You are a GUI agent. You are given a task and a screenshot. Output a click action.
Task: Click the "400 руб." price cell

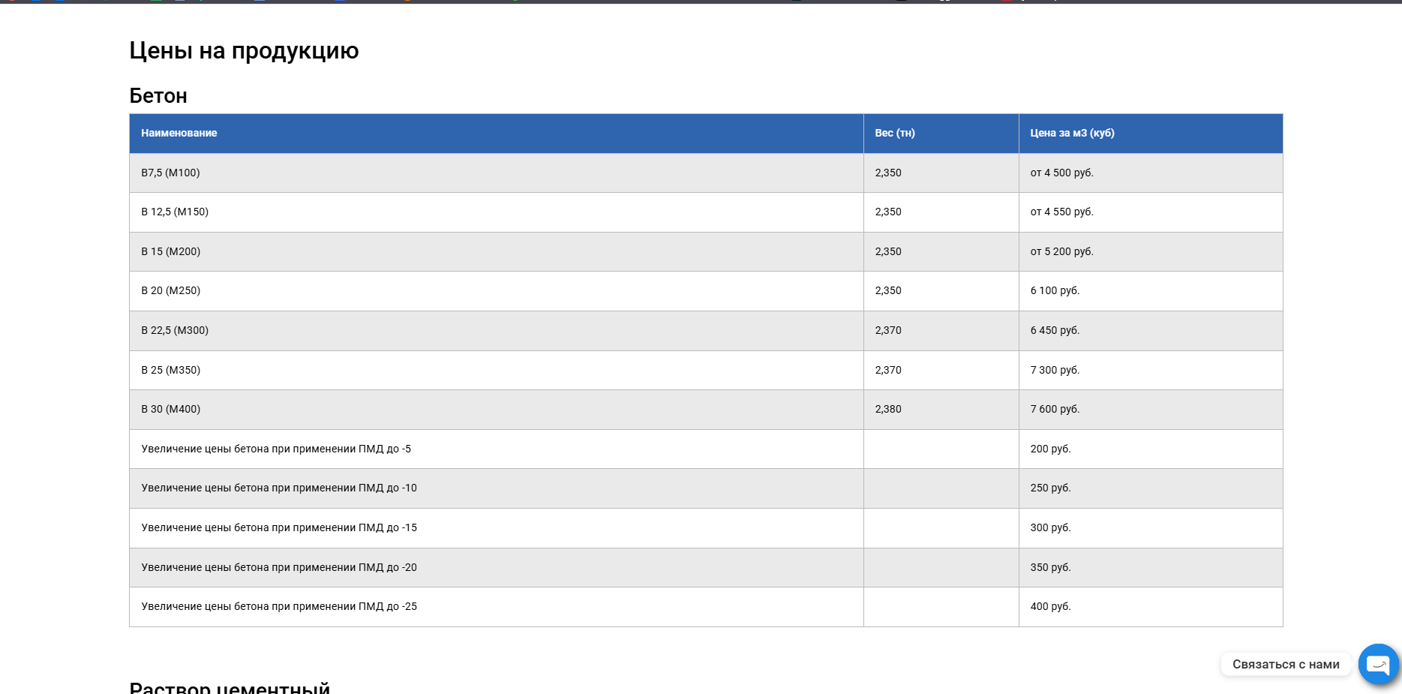1050,606
